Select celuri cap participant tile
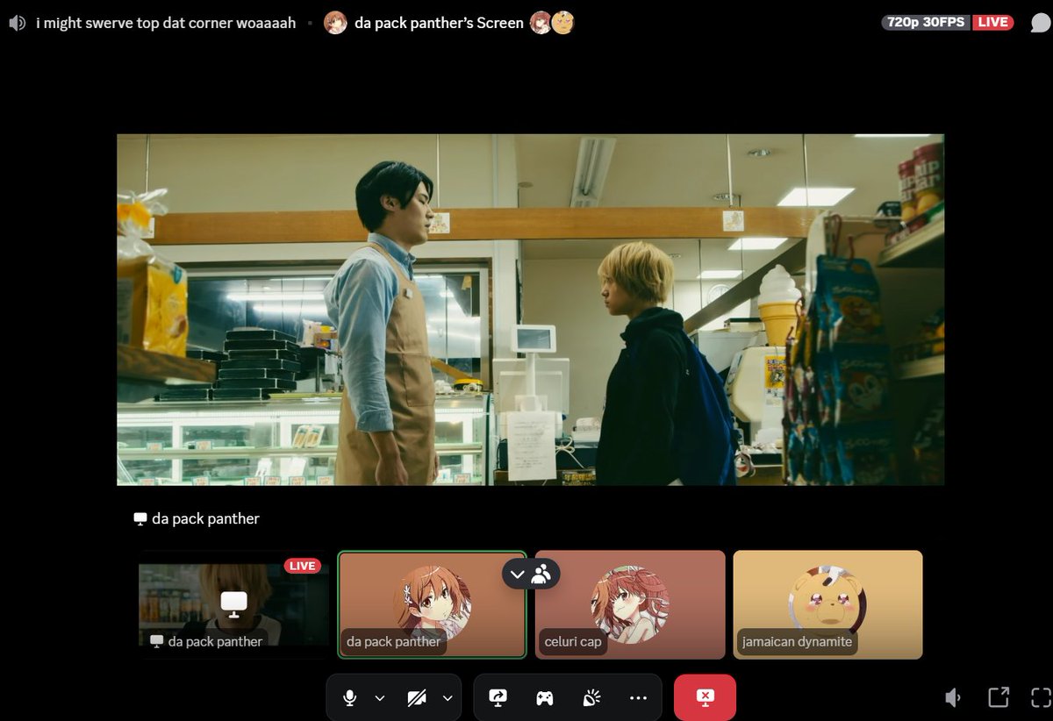The height and width of the screenshot is (721, 1053). pyautogui.click(x=630, y=604)
